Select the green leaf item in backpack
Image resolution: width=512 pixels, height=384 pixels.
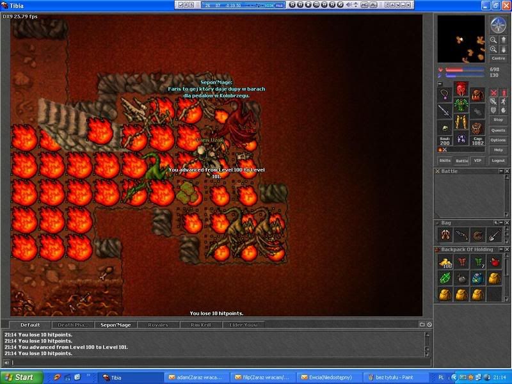coord(445,278)
